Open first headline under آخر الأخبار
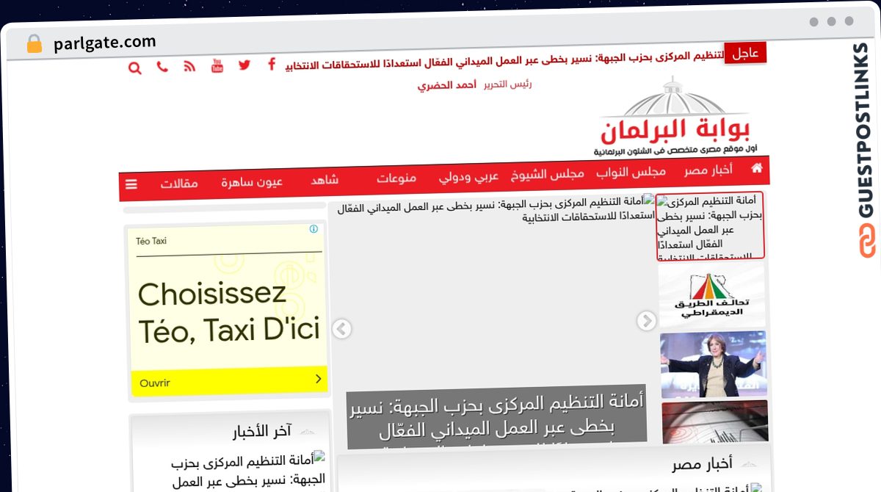 point(247,471)
